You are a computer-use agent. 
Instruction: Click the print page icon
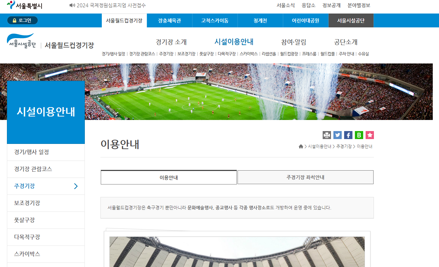327,135
